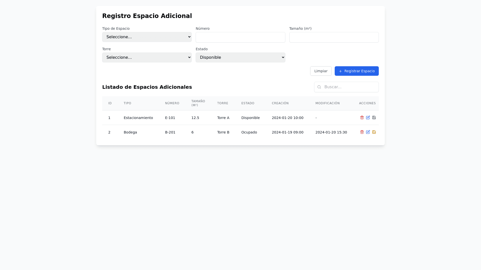This screenshot has height=270, width=481.
Task: Click orange save icon for Bodega row
Action: 374,132
